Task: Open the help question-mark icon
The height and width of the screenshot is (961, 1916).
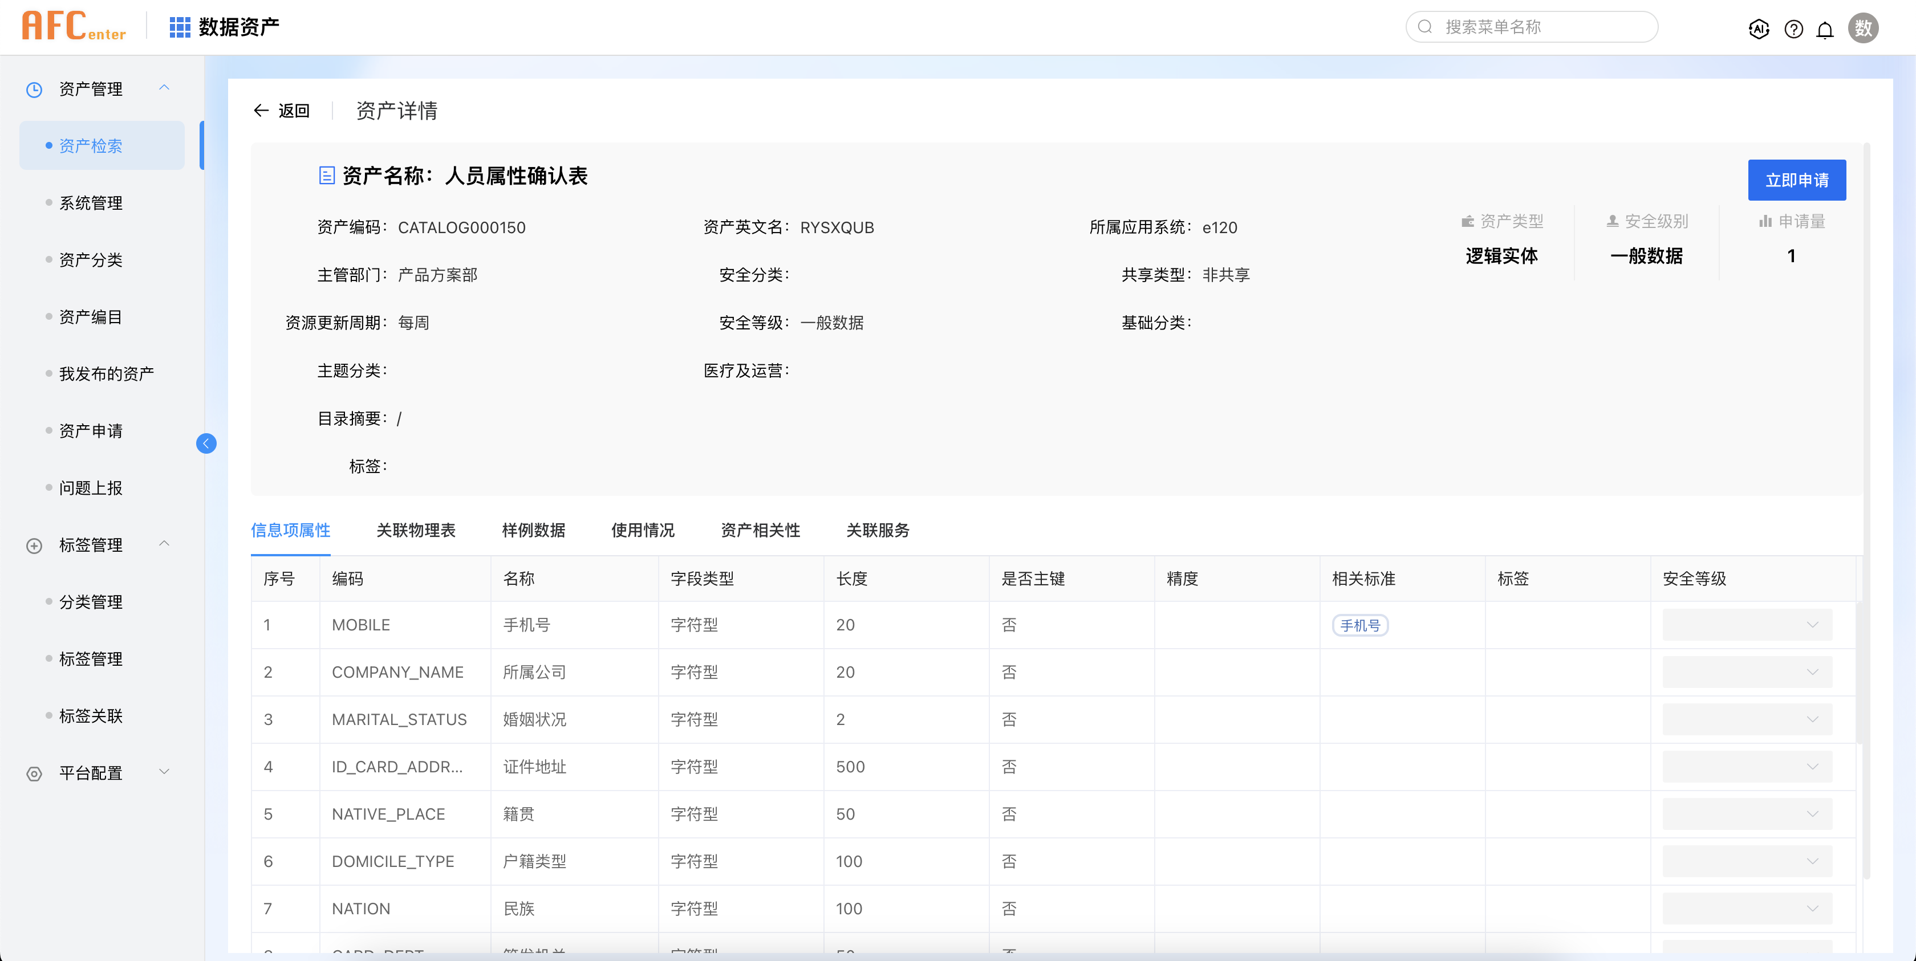Action: 1793,29
